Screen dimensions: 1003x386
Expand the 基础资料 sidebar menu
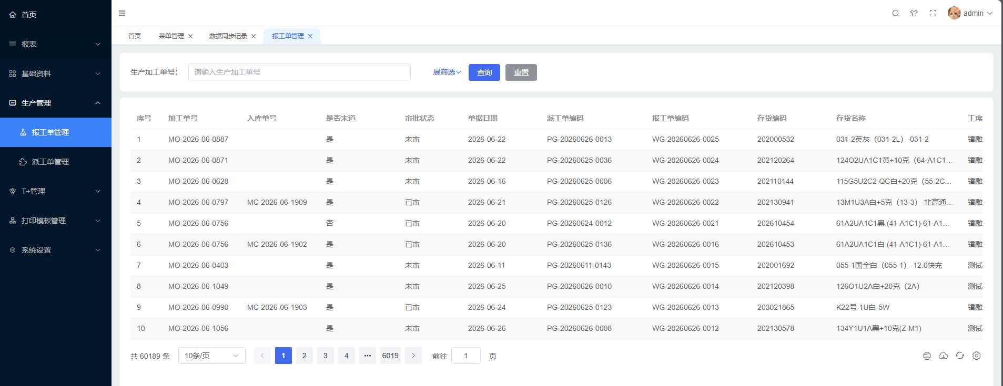pos(56,74)
